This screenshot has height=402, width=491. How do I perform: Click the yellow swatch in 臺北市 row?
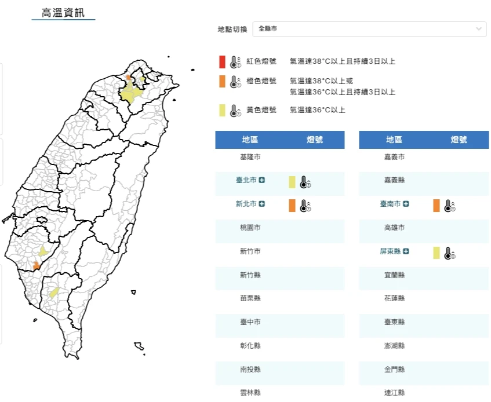point(292,182)
